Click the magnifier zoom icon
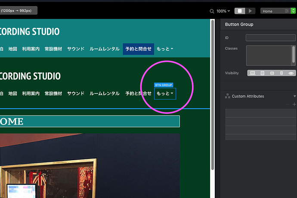Image resolution: width=297 pixels, height=198 pixels. pyautogui.click(x=212, y=11)
